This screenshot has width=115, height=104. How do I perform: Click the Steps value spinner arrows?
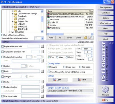tap(92, 52)
